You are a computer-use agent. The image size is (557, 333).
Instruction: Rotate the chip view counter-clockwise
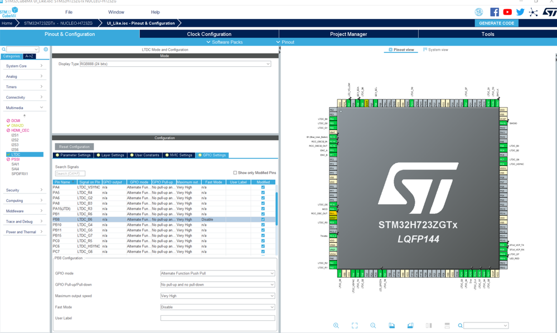click(x=410, y=326)
